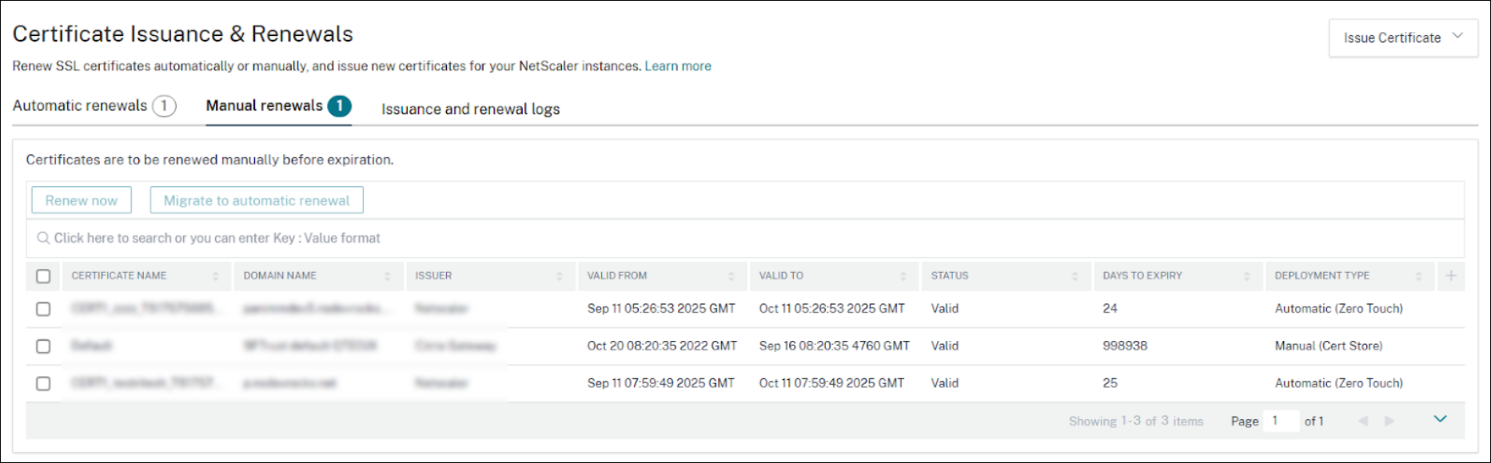
Task: Sort table by Valid From icon
Action: [731, 276]
